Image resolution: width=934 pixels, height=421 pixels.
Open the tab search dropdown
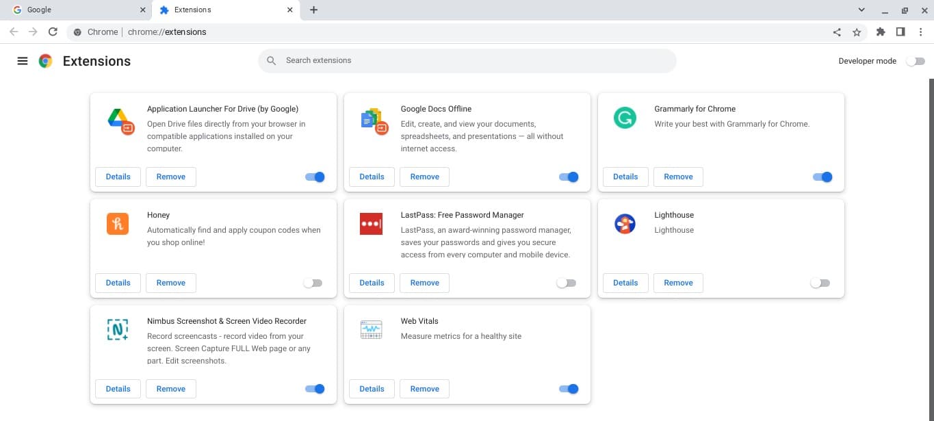coord(861,10)
